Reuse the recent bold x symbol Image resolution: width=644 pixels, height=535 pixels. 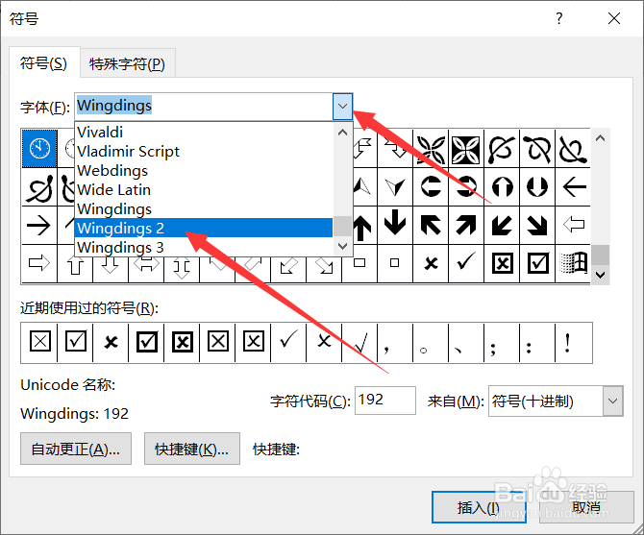click(x=111, y=342)
